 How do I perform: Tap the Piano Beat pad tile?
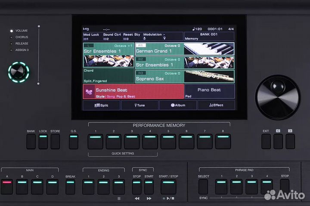tap(209, 92)
